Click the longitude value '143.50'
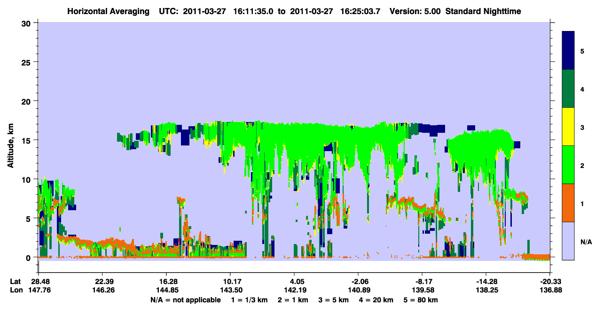 [230, 290]
